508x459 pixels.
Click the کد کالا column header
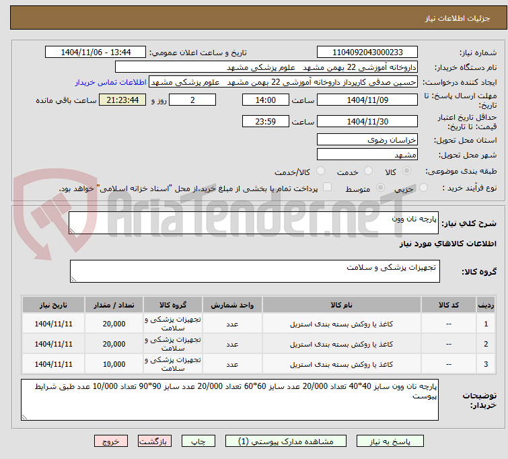coord(449,305)
